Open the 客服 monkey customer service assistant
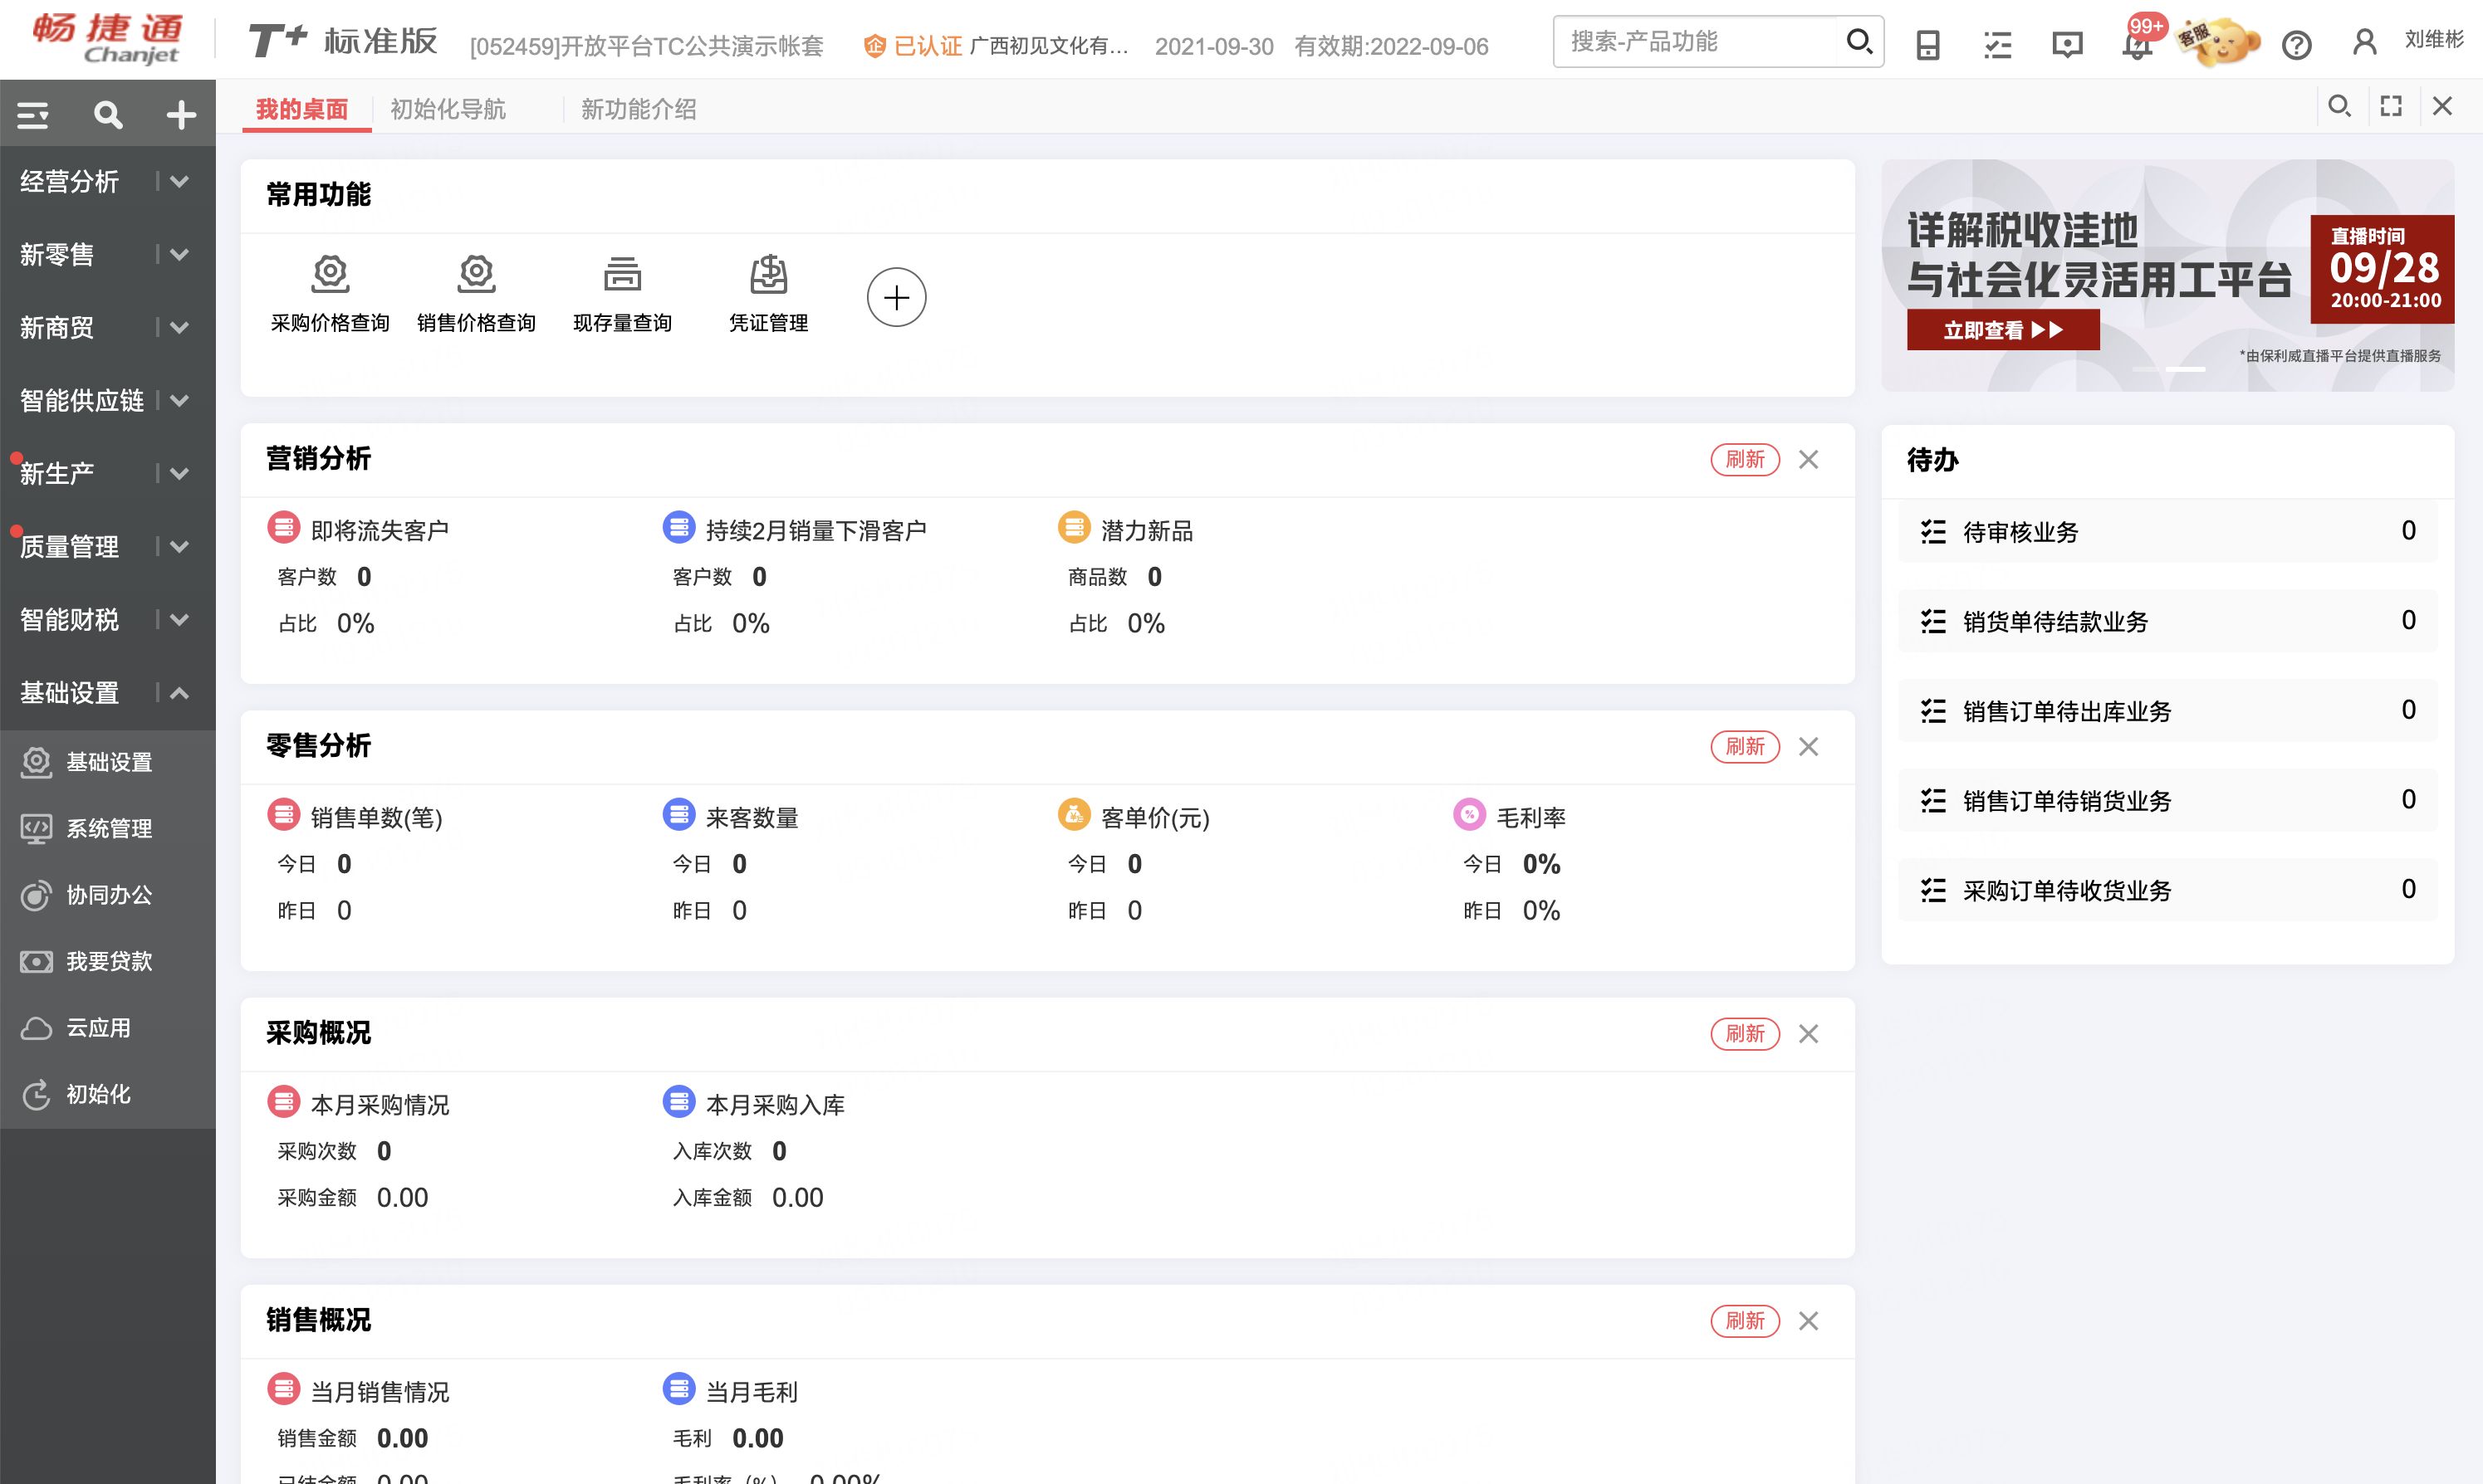The width and height of the screenshot is (2483, 1484). point(2219,42)
